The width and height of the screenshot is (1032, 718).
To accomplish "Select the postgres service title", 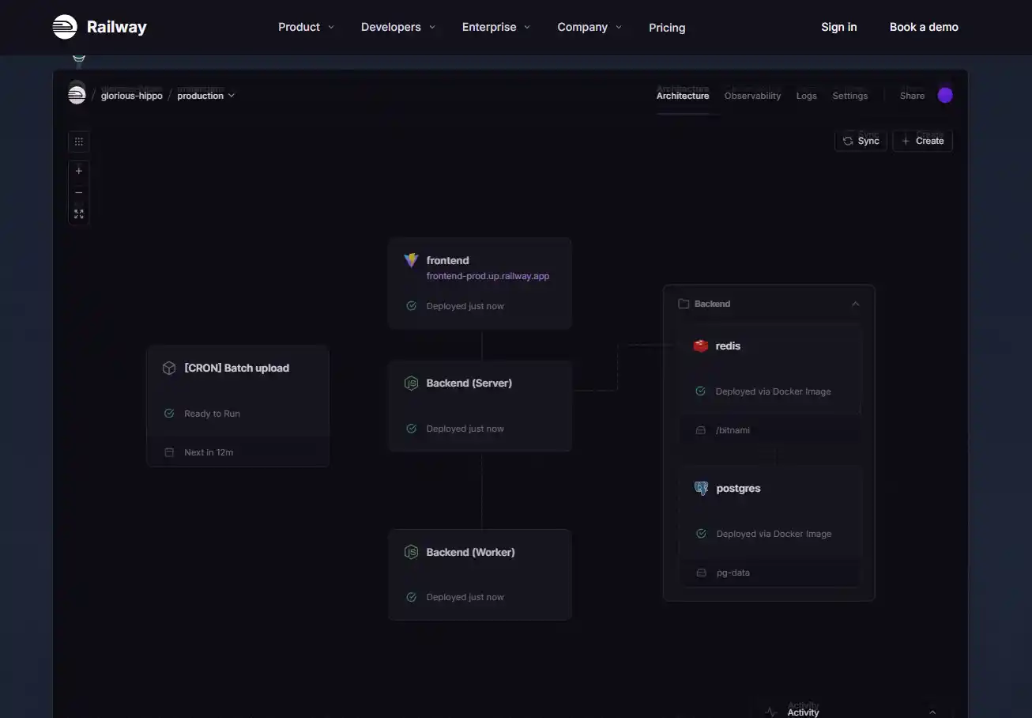I will point(738,488).
